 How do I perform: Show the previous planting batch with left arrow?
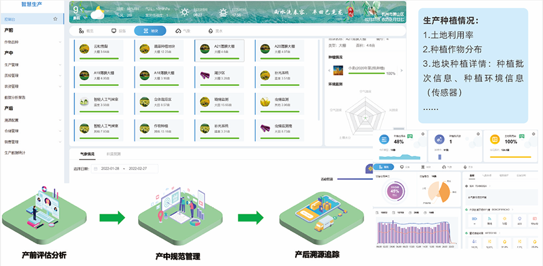[x=329, y=70]
